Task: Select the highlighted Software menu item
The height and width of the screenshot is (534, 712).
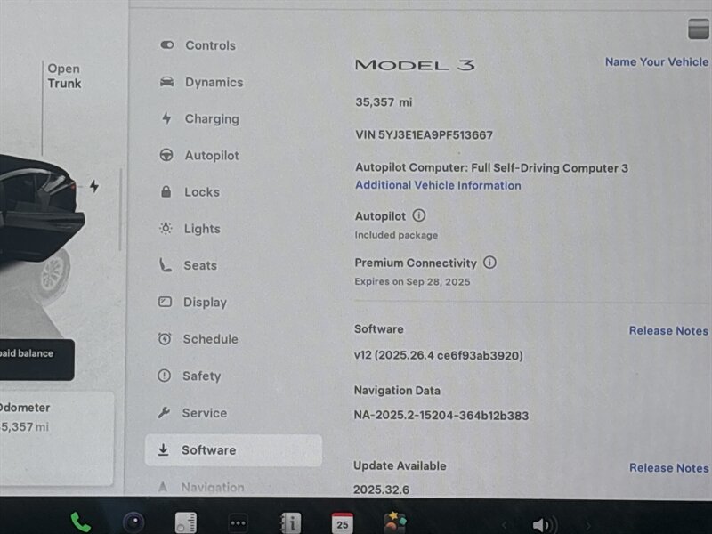Action: coord(233,450)
